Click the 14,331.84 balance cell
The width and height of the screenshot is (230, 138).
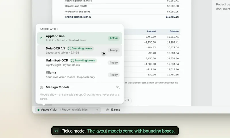pyautogui.click(x=173, y=58)
